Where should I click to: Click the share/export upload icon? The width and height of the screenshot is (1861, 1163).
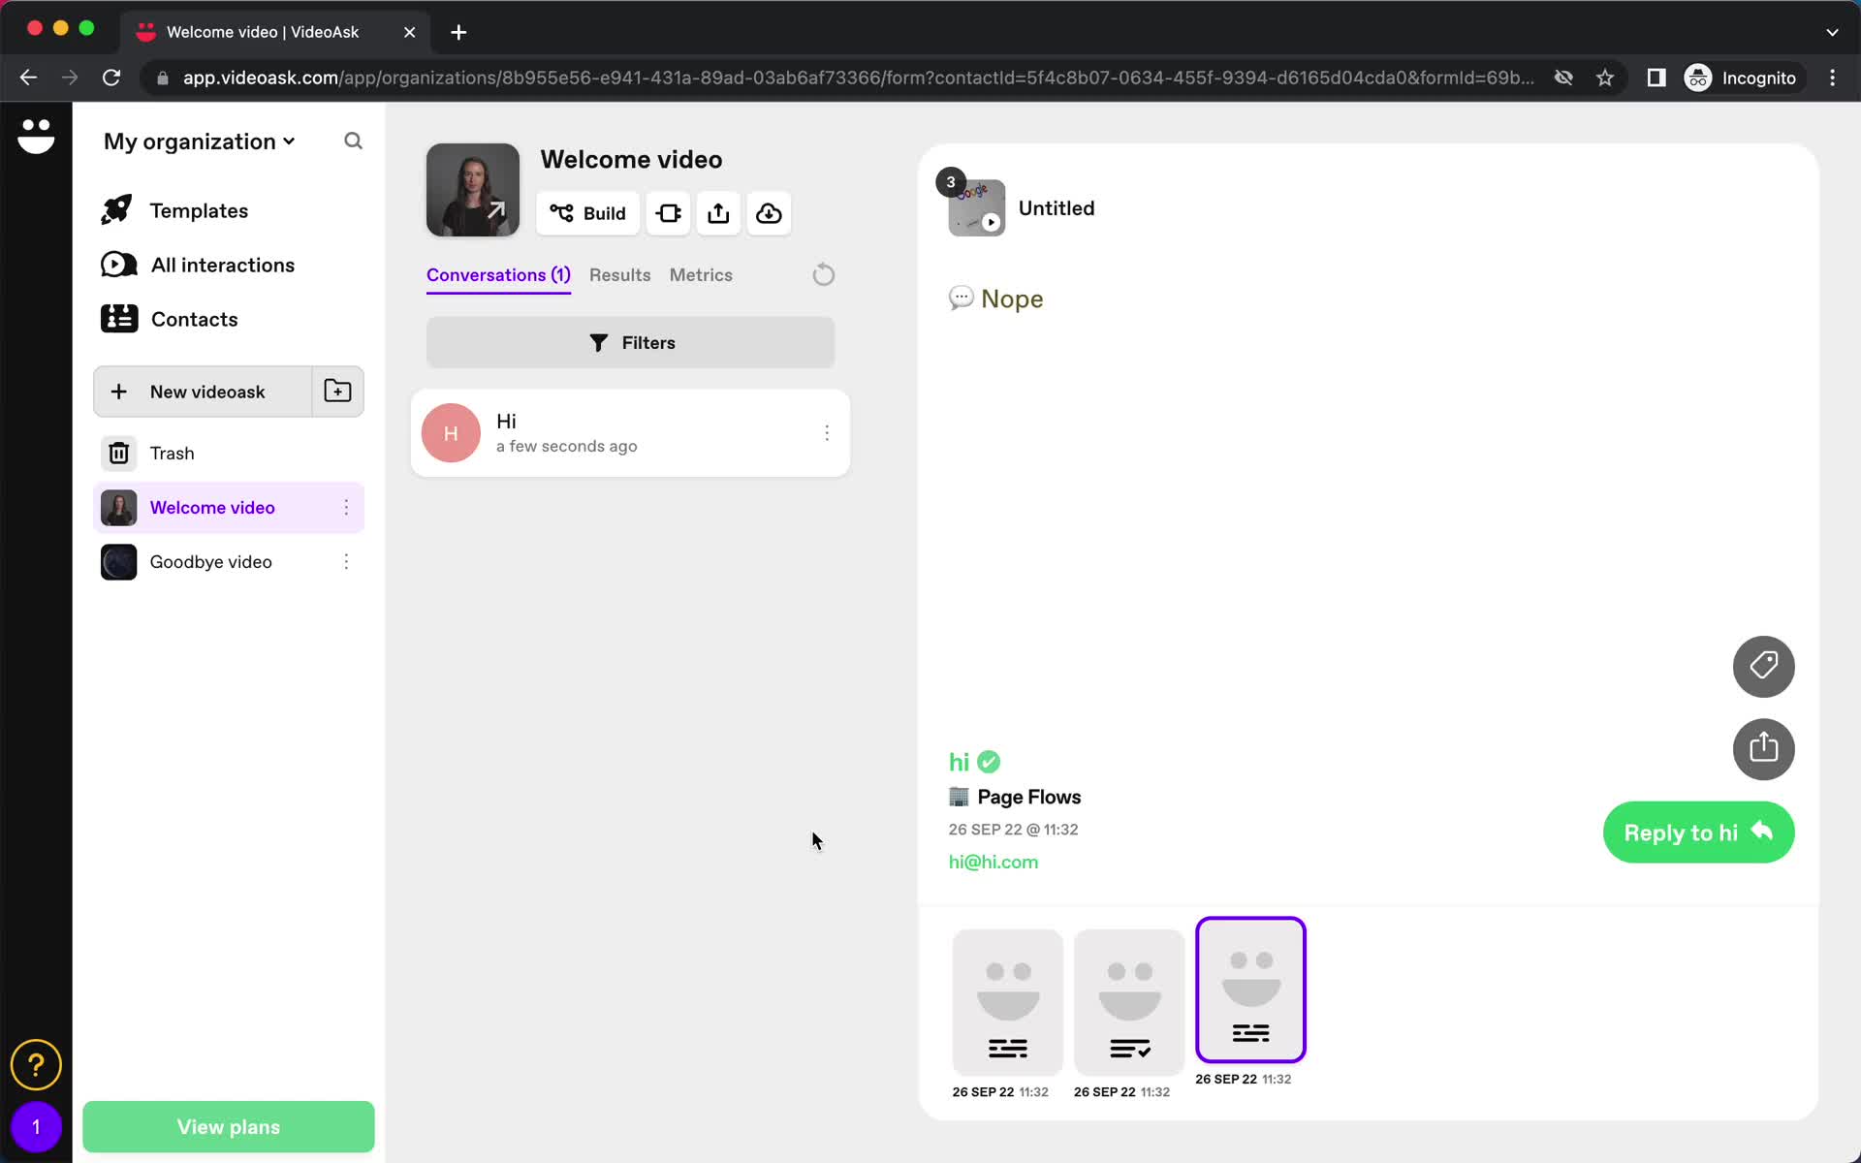(718, 213)
